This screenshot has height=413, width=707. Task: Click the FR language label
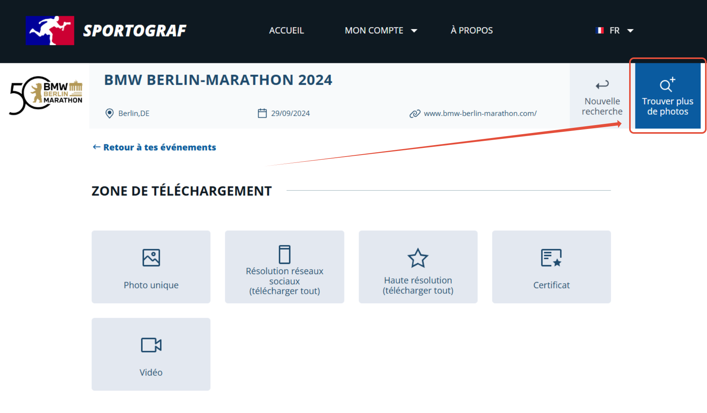(x=615, y=30)
